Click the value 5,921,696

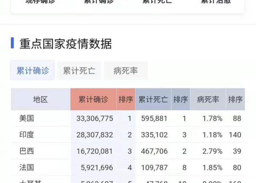point(97,168)
